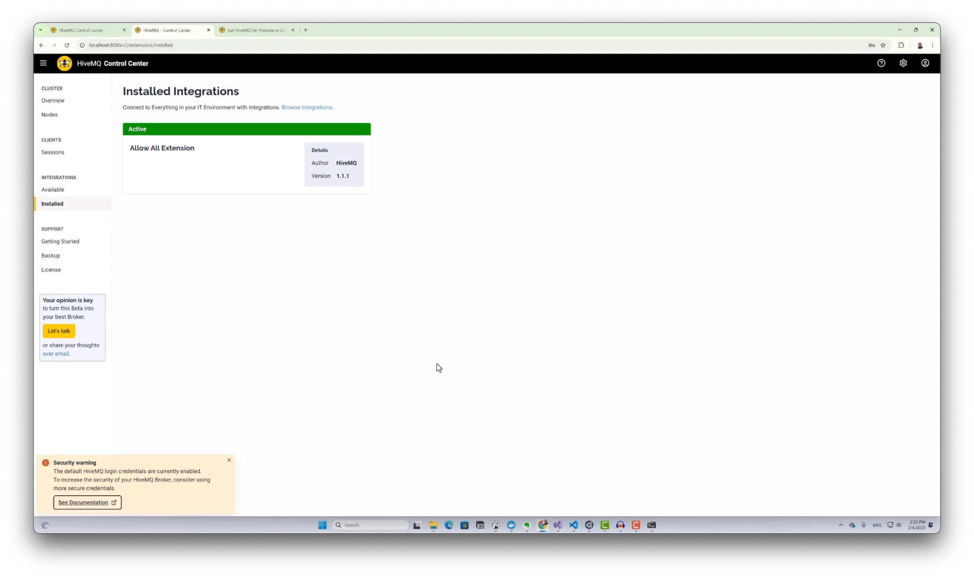Open Chrome three-dot menu
This screenshot has width=974, height=578.
tap(932, 45)
